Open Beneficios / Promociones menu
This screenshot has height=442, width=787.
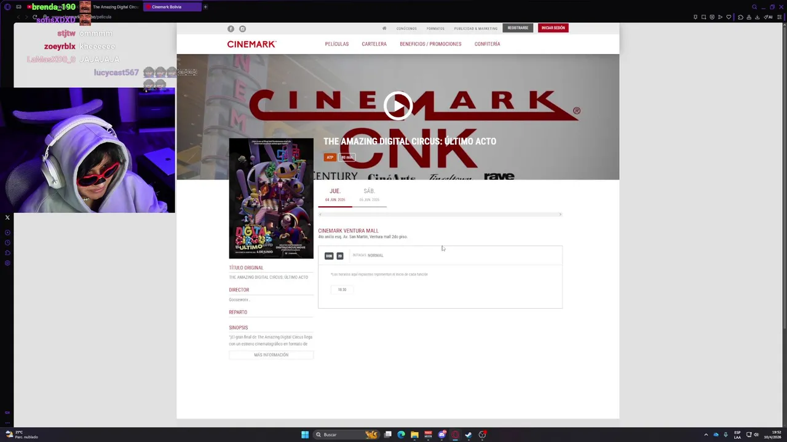[430, 44]
